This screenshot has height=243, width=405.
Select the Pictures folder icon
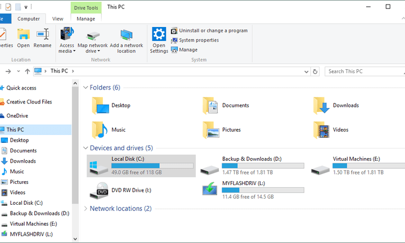pos(211,129)
